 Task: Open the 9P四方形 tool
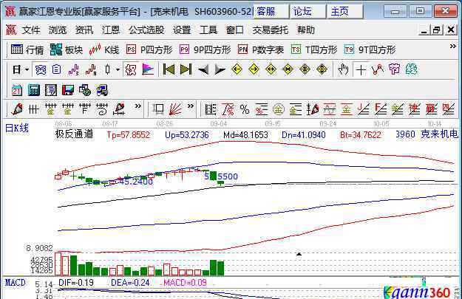point(205,49)
